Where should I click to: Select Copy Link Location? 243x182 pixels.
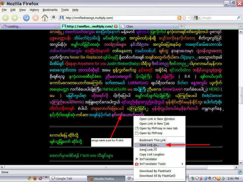[x=160, y=154]
